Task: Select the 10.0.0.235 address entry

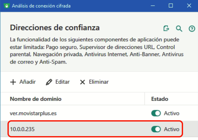Action: point(22,129)
